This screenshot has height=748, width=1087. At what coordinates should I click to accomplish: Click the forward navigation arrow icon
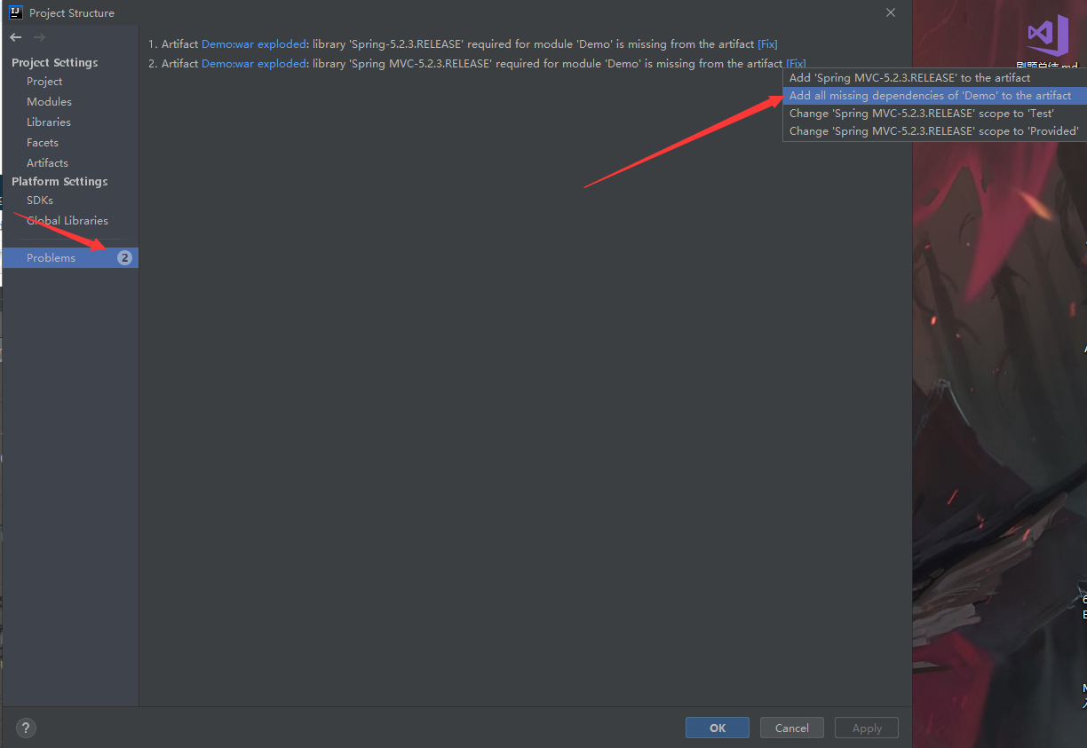coord(39,37)
